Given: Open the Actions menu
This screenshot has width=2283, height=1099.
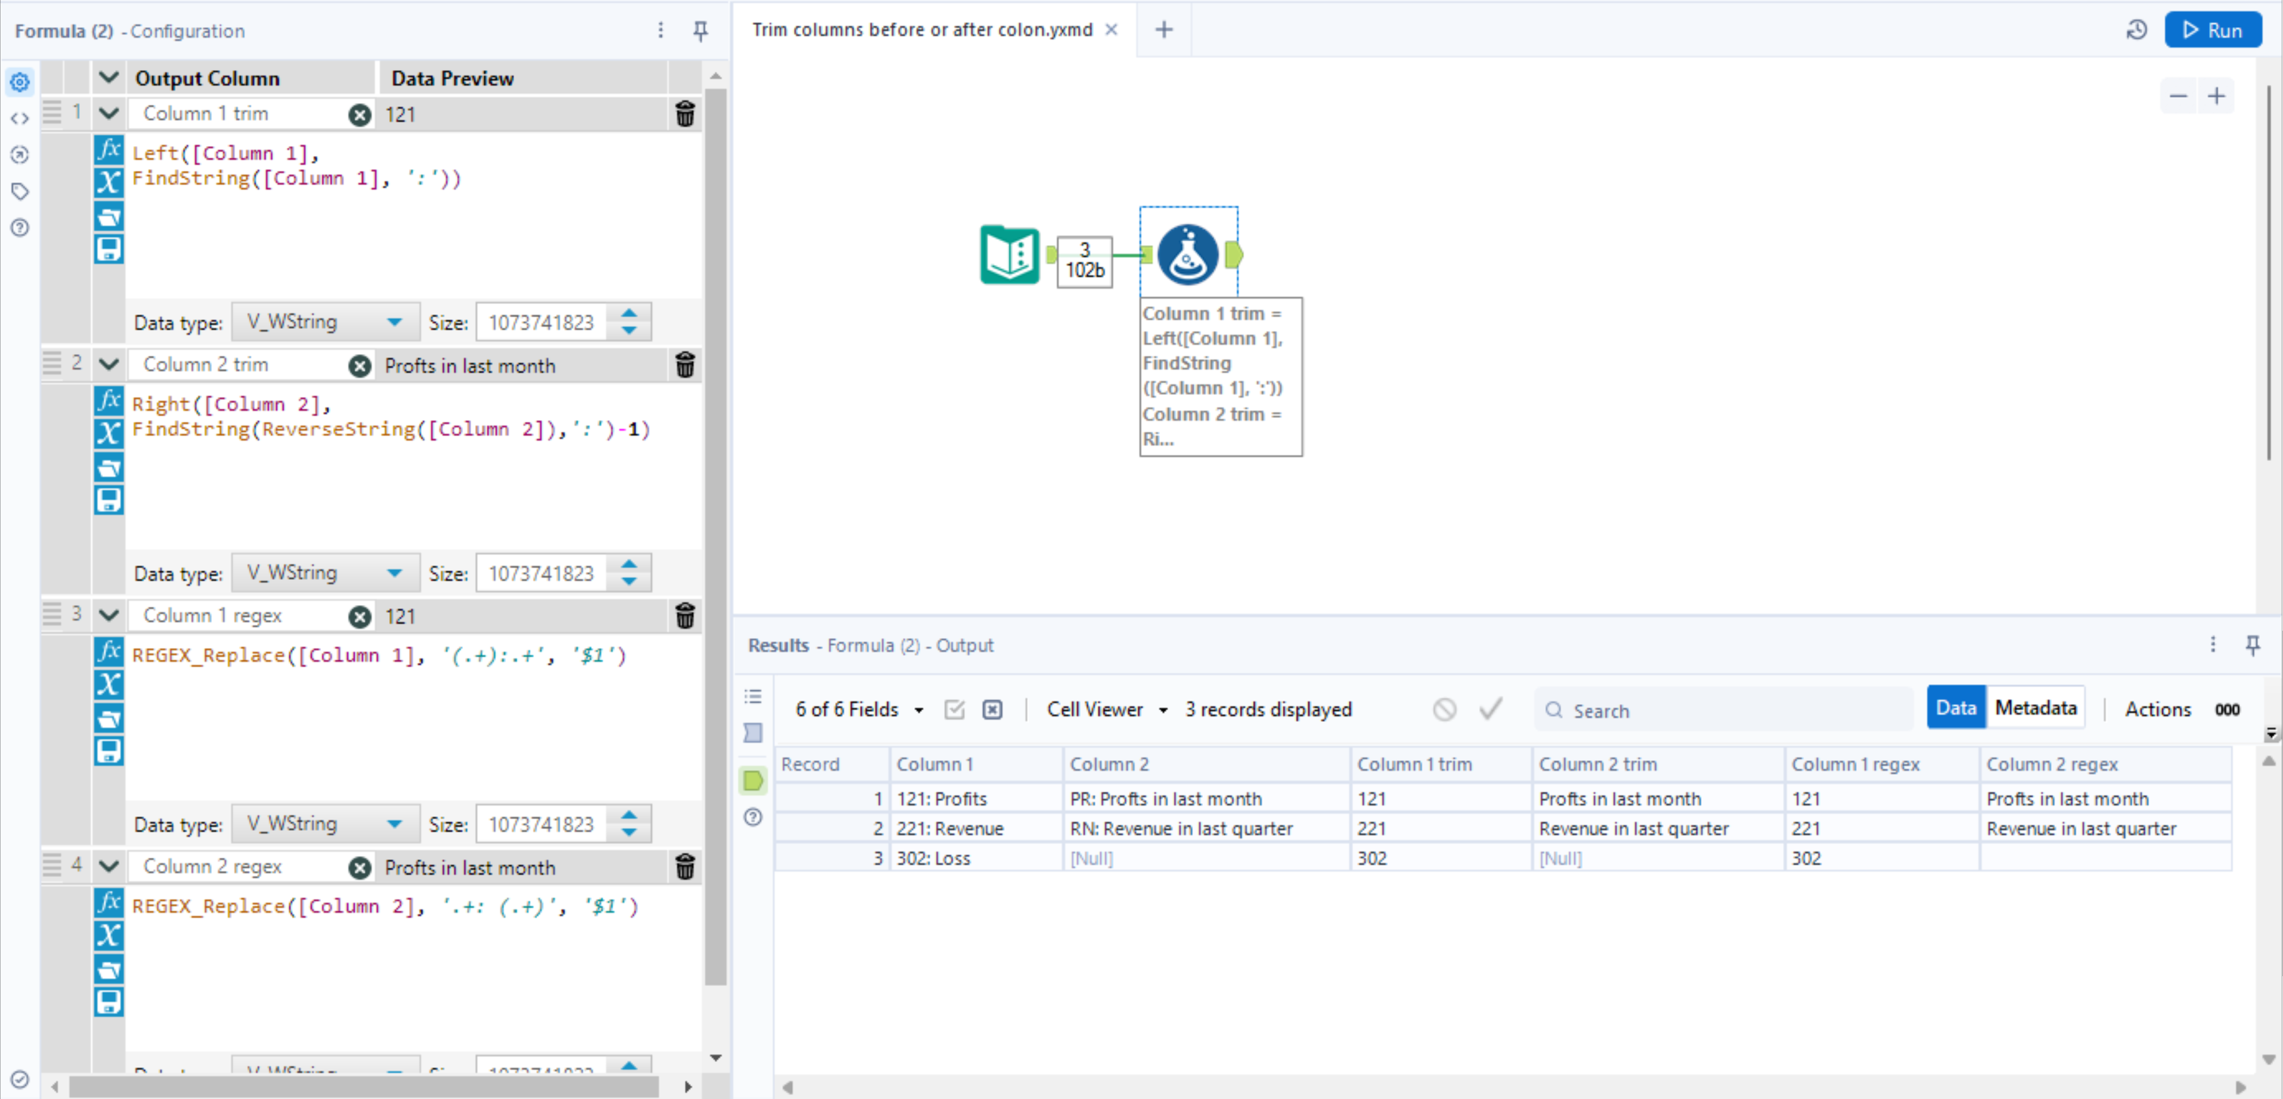Looking at the screenshot, I should point(2157,709).
